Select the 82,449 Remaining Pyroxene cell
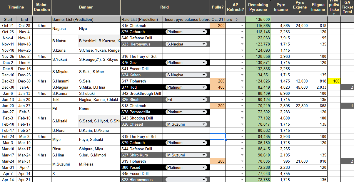Screen dimensions: 354x182 click(x=258, y=87)
